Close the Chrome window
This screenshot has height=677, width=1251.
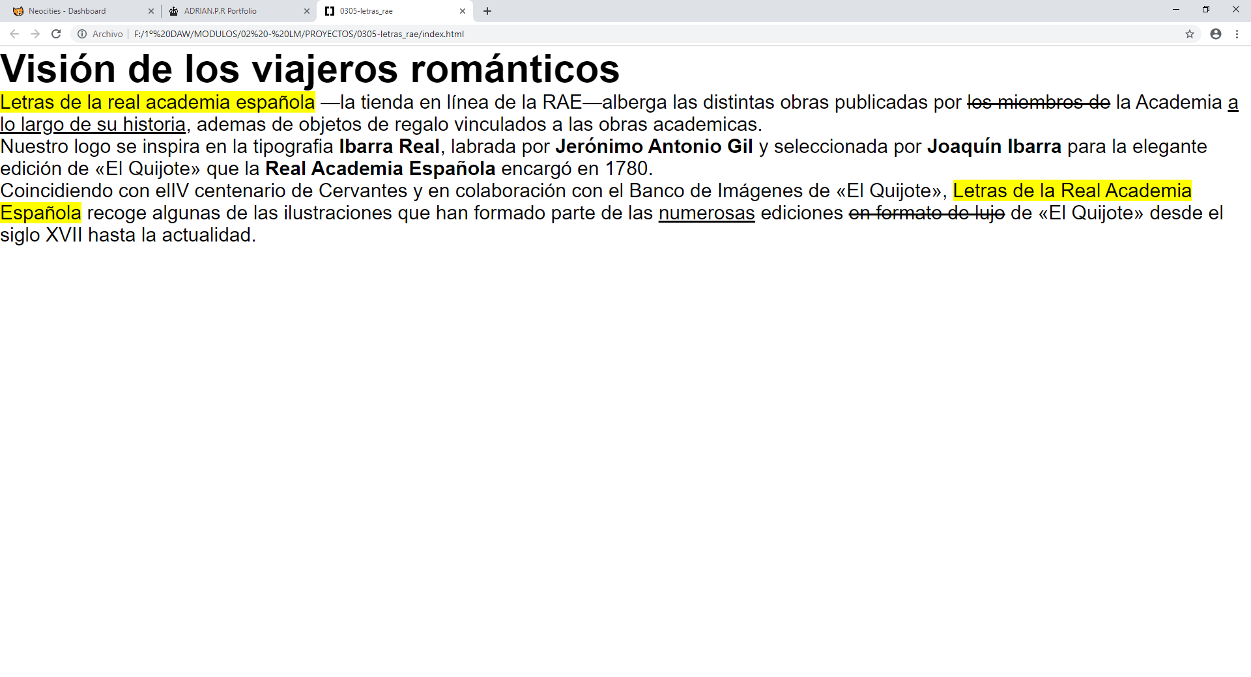pyautogui.click(x=1236, y=10)
